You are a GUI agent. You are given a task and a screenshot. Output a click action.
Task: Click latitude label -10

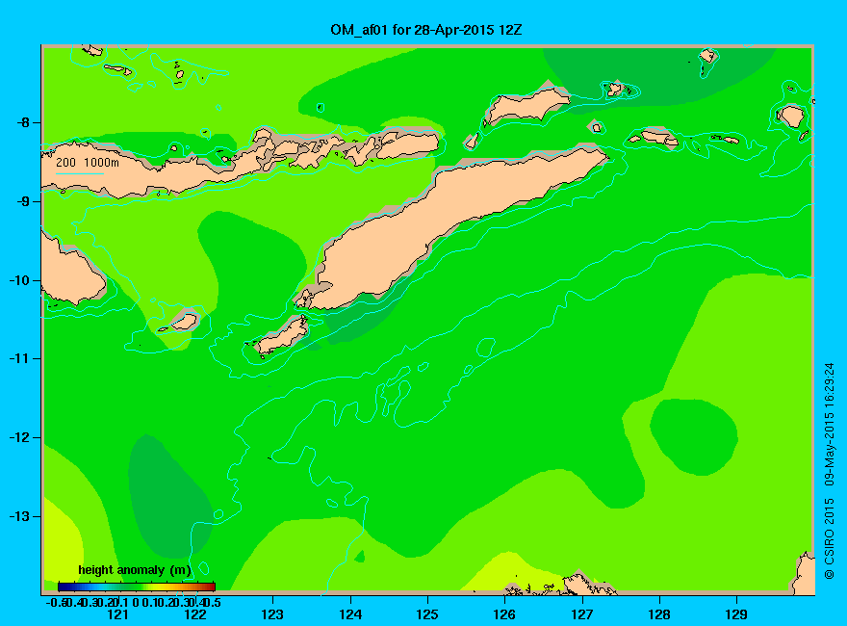coord(18,280)
